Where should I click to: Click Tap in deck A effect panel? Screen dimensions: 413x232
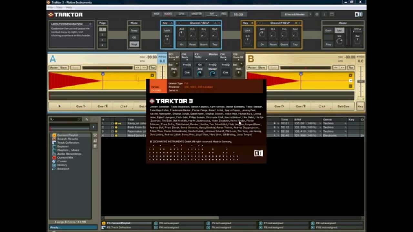[x=215, y=44]
